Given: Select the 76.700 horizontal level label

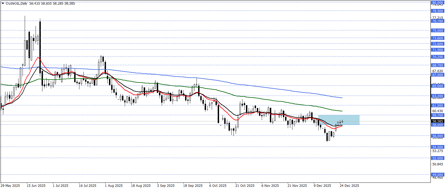Looking at the screenshot, I should click(438, 21).
